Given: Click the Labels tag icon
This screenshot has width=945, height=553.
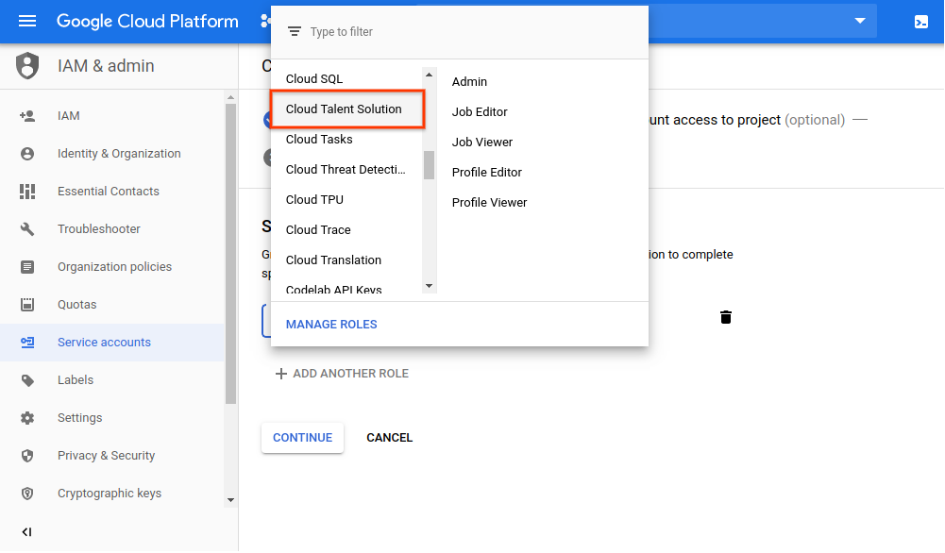Looking at the screenshot, I should click(x=27, y=380).
